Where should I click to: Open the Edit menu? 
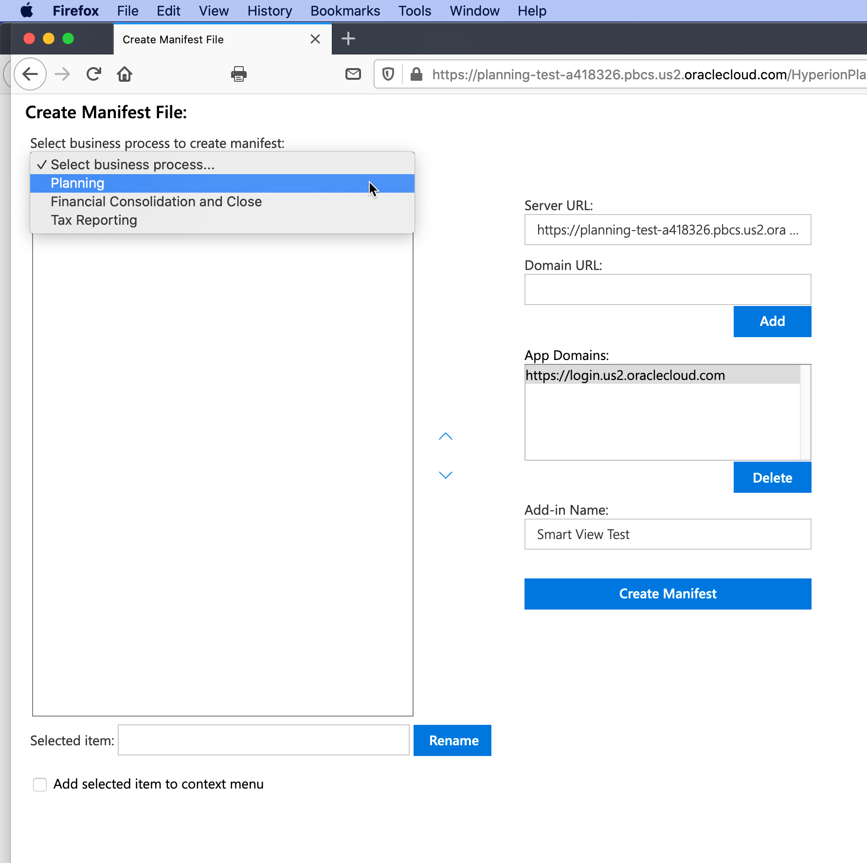click(x=168, y=11)
